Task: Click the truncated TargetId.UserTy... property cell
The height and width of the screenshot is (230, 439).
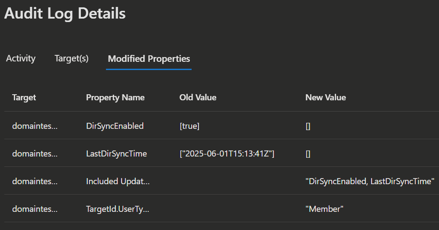Action: [118, 209]
